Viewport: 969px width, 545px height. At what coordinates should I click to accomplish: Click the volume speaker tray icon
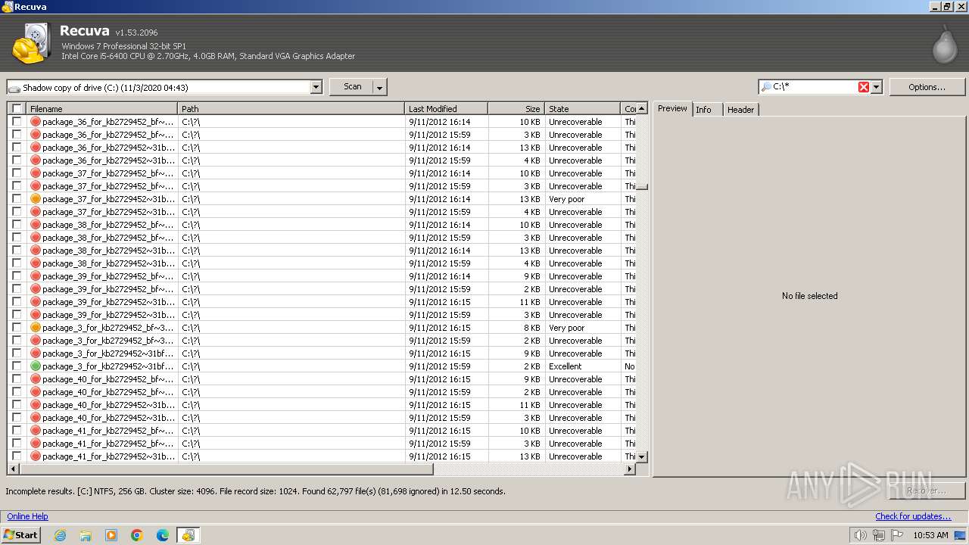click(860, 535)
